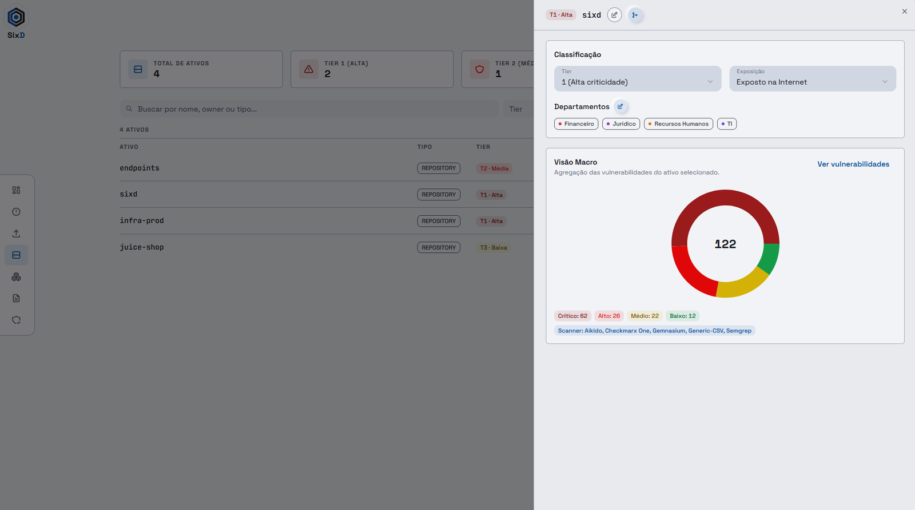Image resolution: width=915 pixels, height=510 pixels.
Task: Close the sixd details panel
Action: [905, 11]
